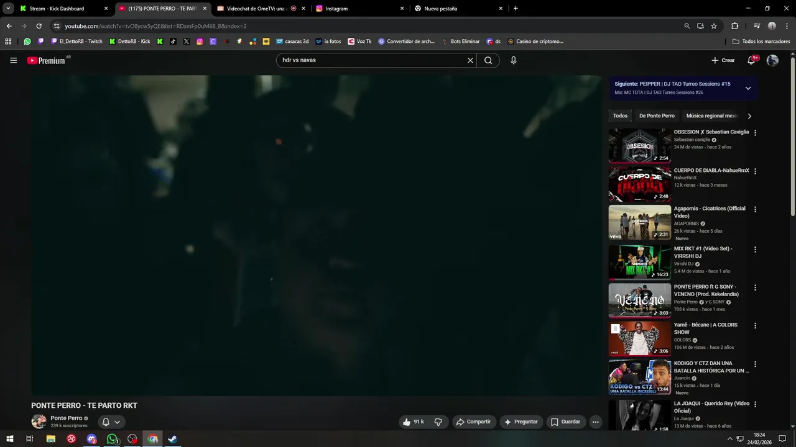Open WhatsApp bookmark icon

point(27,42)
